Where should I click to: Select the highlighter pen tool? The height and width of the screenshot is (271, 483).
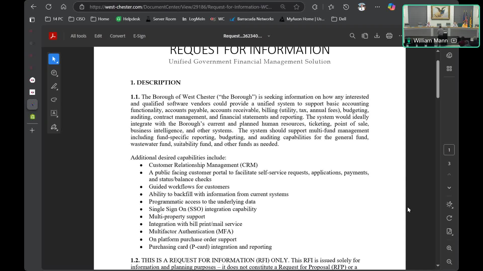[54, 86]
